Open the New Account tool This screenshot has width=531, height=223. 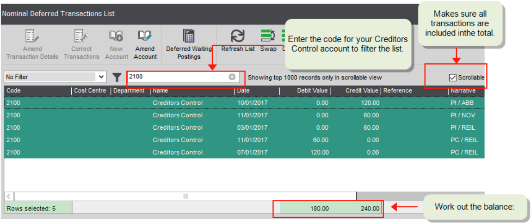click(116, 36)
